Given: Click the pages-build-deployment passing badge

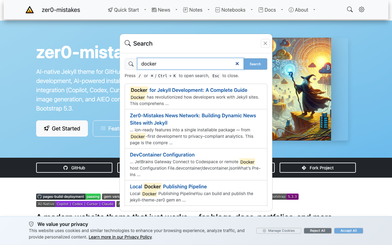Looking at the screenshot, I should (68, 197).
